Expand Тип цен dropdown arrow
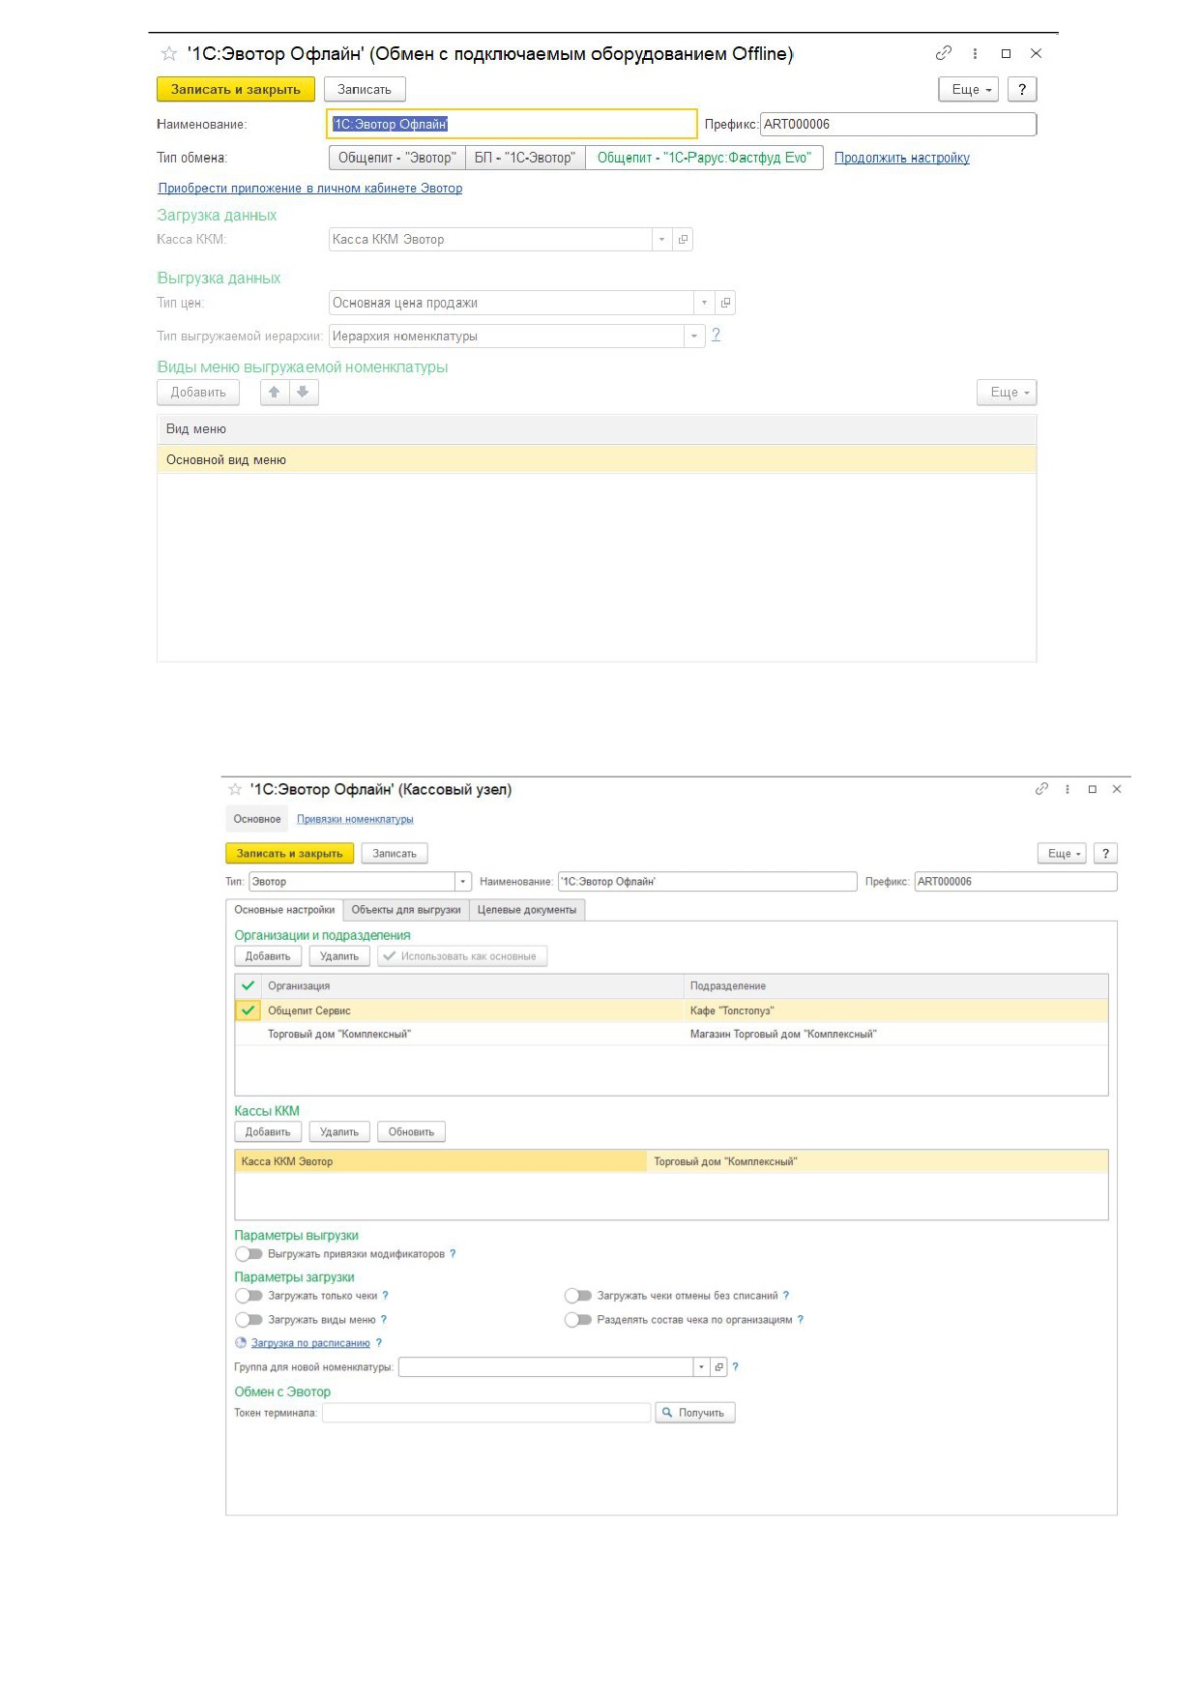This screenshot has width=1200, height=1698. coord(704,303)
